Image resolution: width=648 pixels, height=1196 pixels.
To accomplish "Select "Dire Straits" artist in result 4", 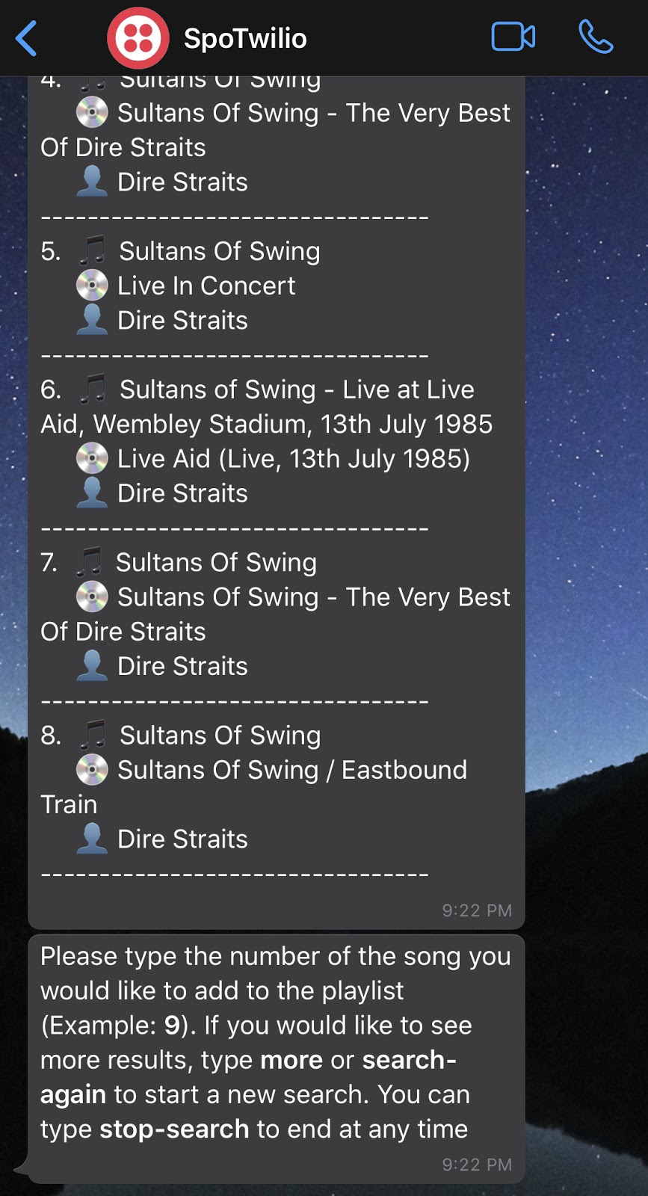I will tap(182, 182).
